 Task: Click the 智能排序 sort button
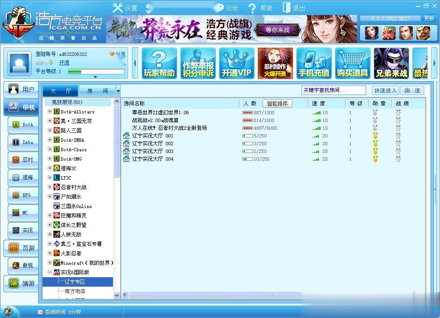[278, 104]
